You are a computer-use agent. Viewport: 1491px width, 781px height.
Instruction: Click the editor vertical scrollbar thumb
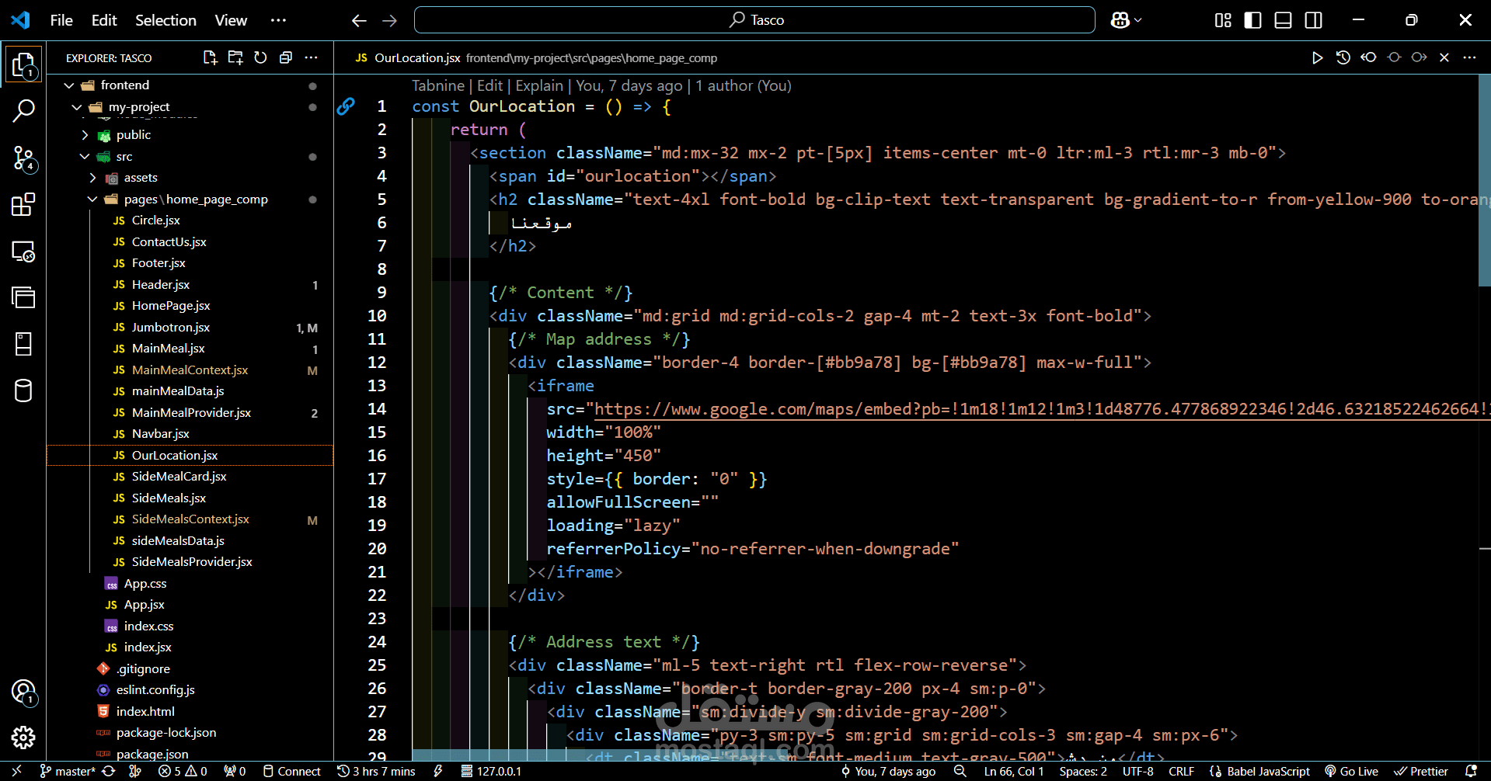[1484, 179]
